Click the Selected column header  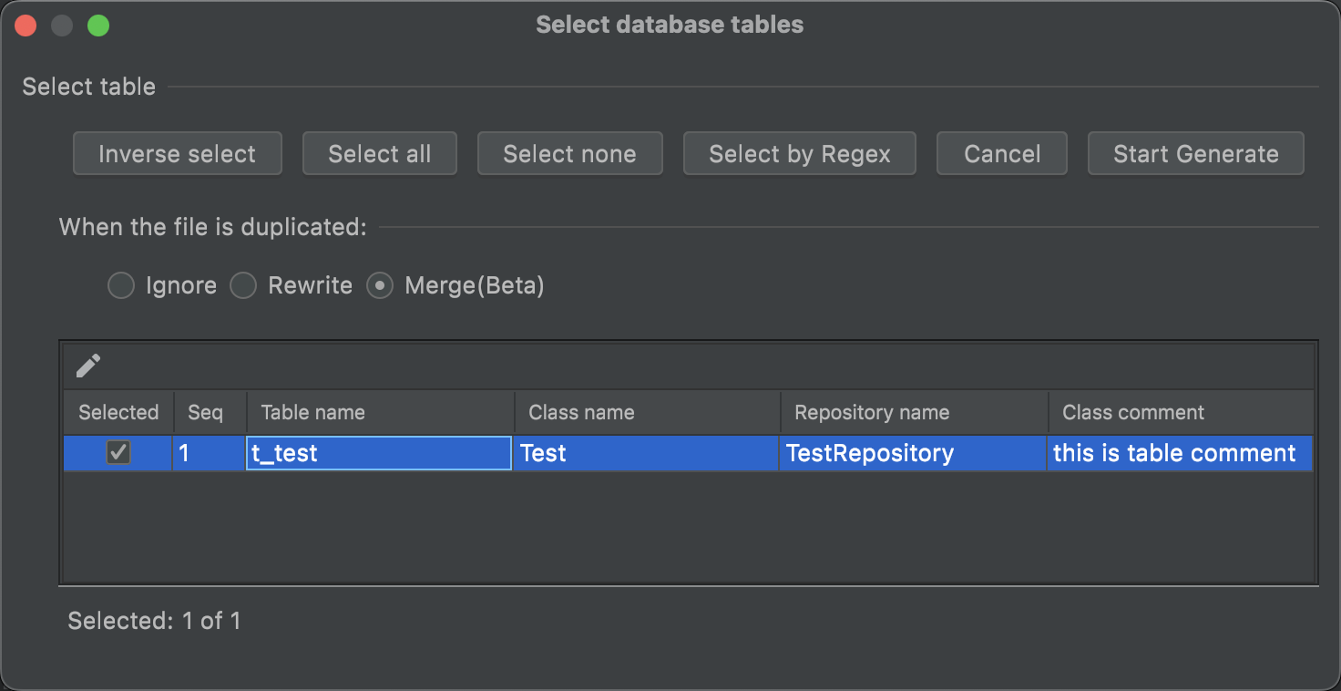pyautogui.click(x=118, y=412)
